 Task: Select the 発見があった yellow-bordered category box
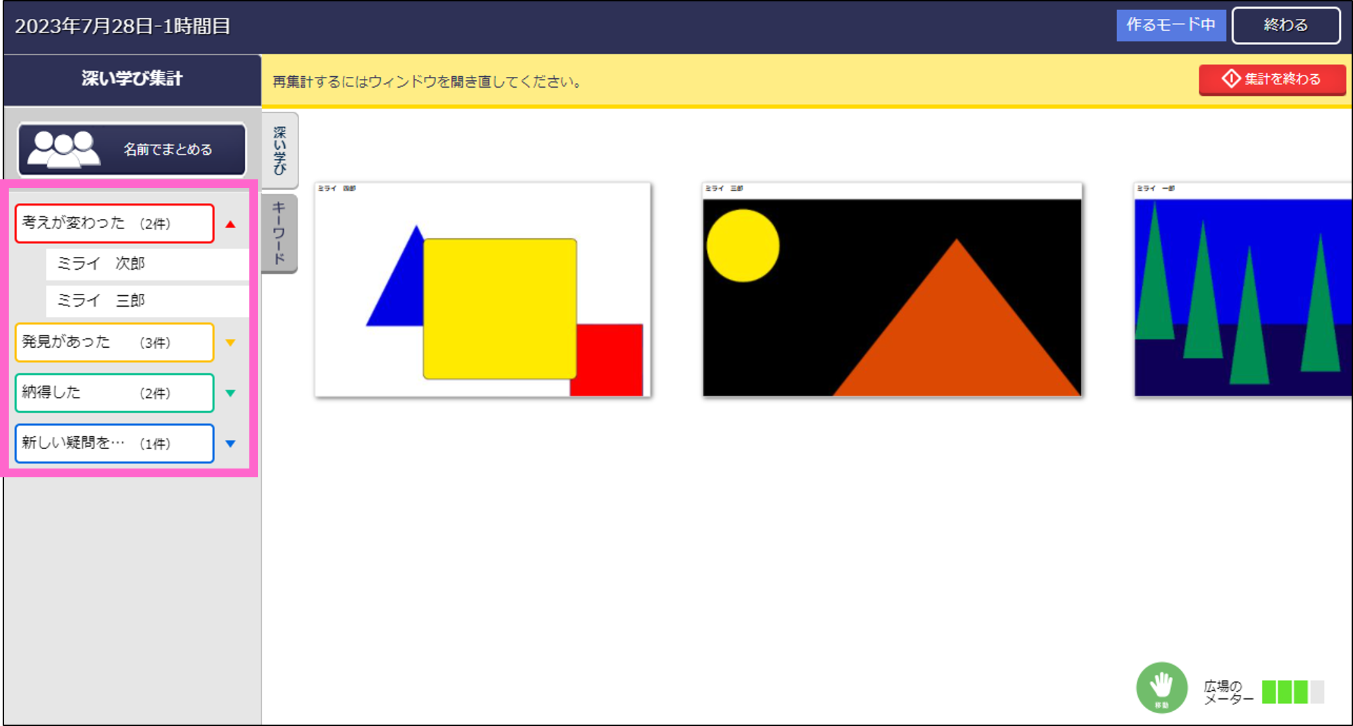113,342
